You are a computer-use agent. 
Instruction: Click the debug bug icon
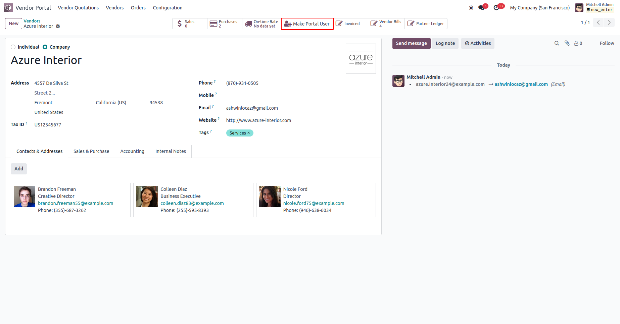(x=471, y=7)
